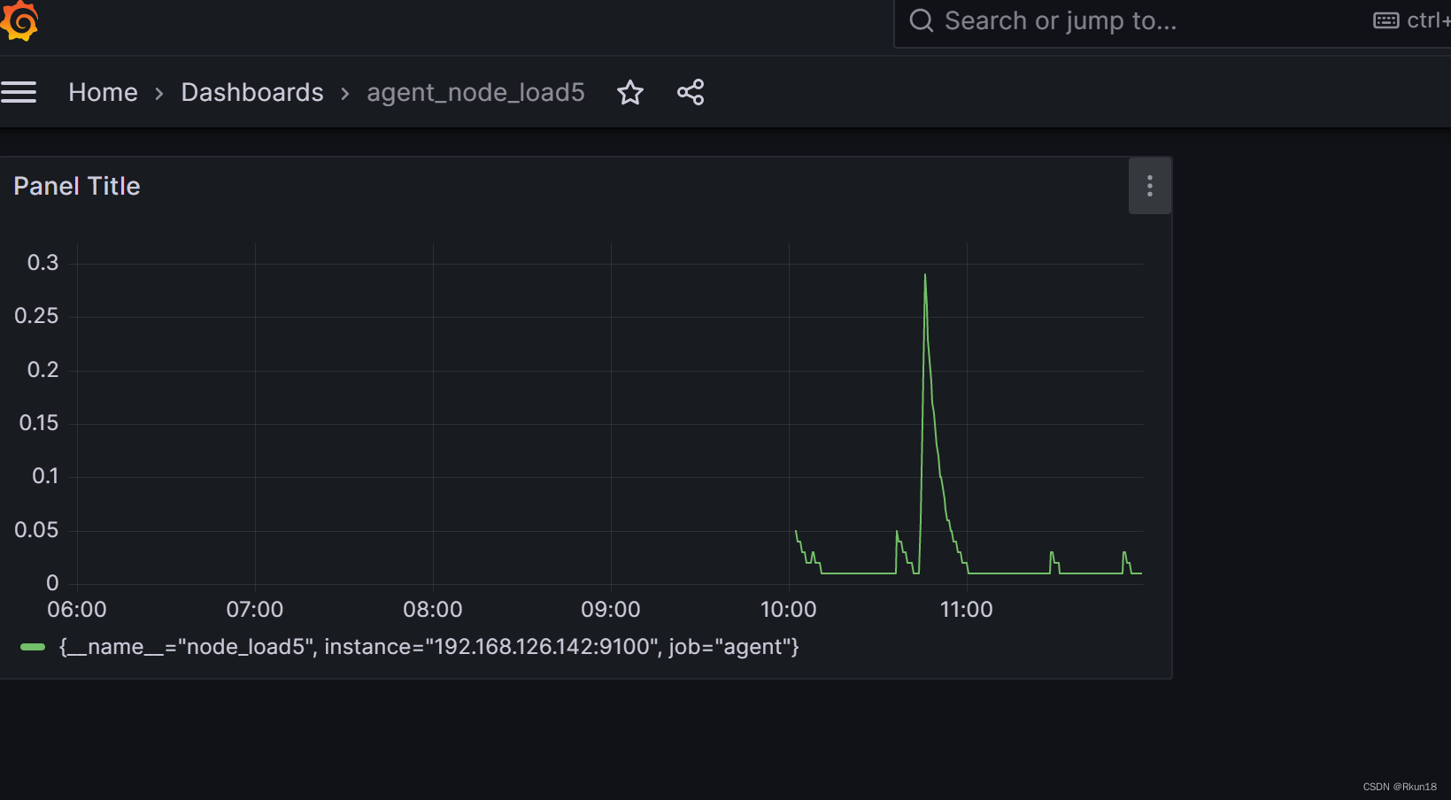Image resolution: width=1451 pixels, height=800 pixels.
Task: Open the Dashboards breadcrumb link
Action: [252, 92]
